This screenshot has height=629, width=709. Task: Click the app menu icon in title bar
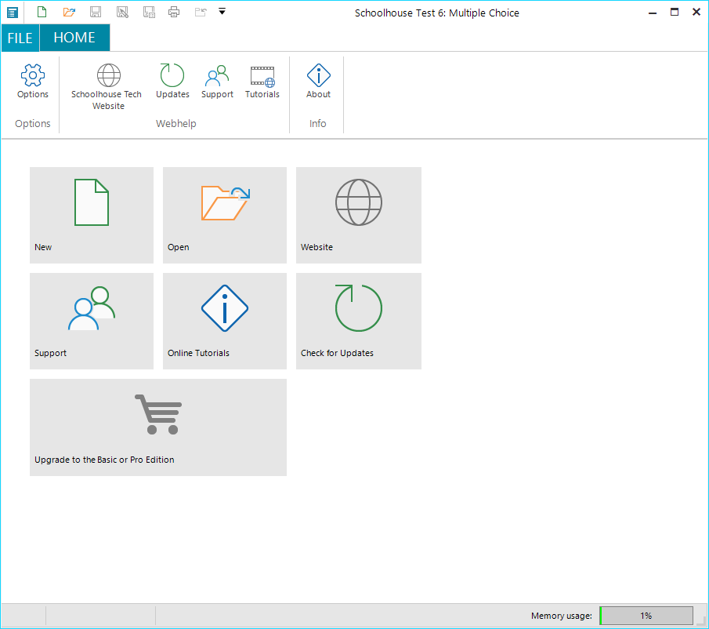(x=13, y=13)
